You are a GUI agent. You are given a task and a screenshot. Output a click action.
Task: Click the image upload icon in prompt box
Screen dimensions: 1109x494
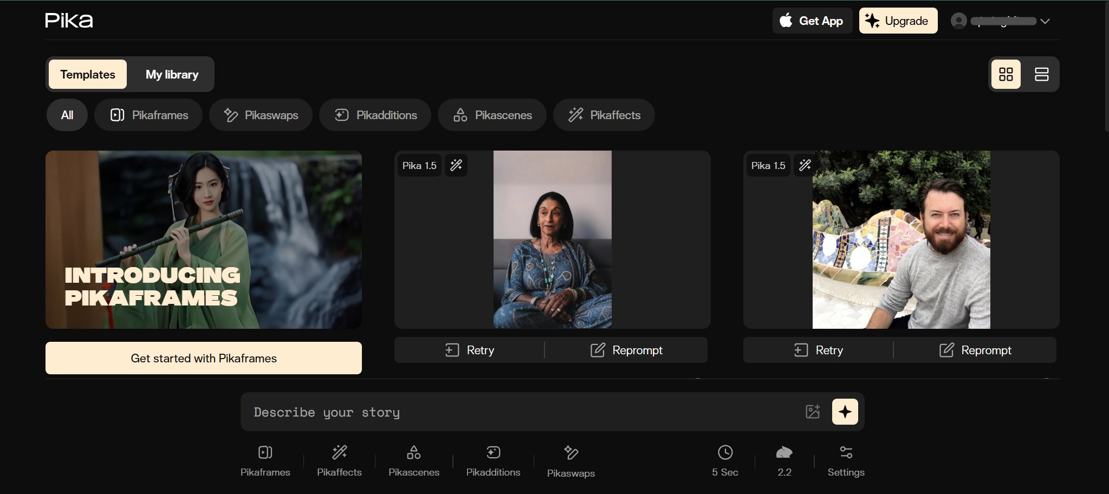point(813,412)
